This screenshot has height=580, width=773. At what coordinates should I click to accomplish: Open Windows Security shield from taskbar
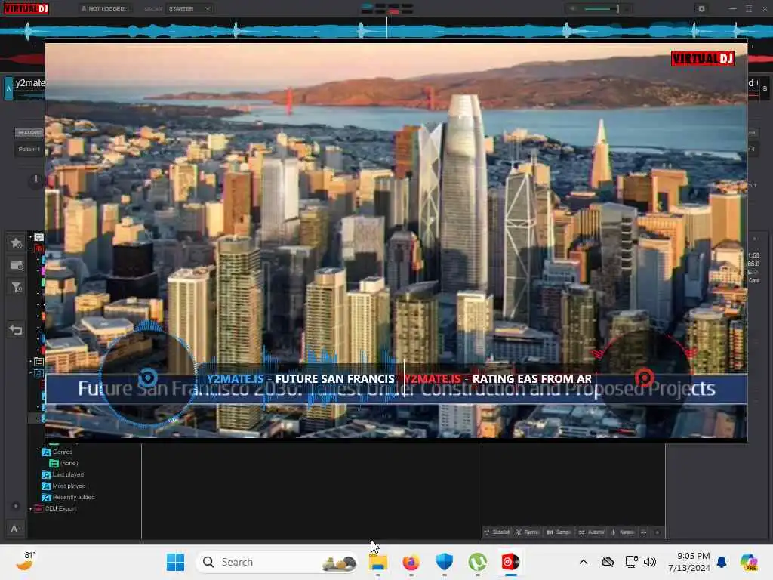pyautogui.click(x=444, y=562)
